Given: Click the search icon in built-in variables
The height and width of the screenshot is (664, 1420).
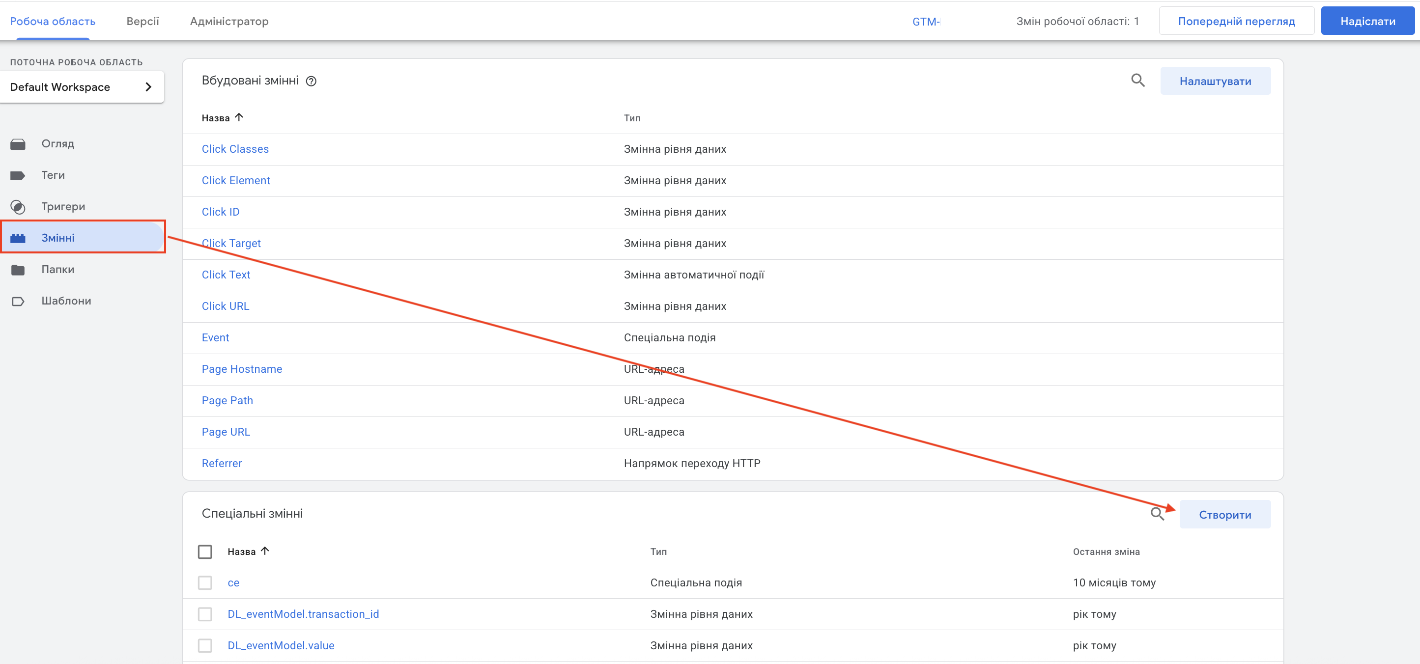Looking at the screenshot, I should click(1137, 81).
